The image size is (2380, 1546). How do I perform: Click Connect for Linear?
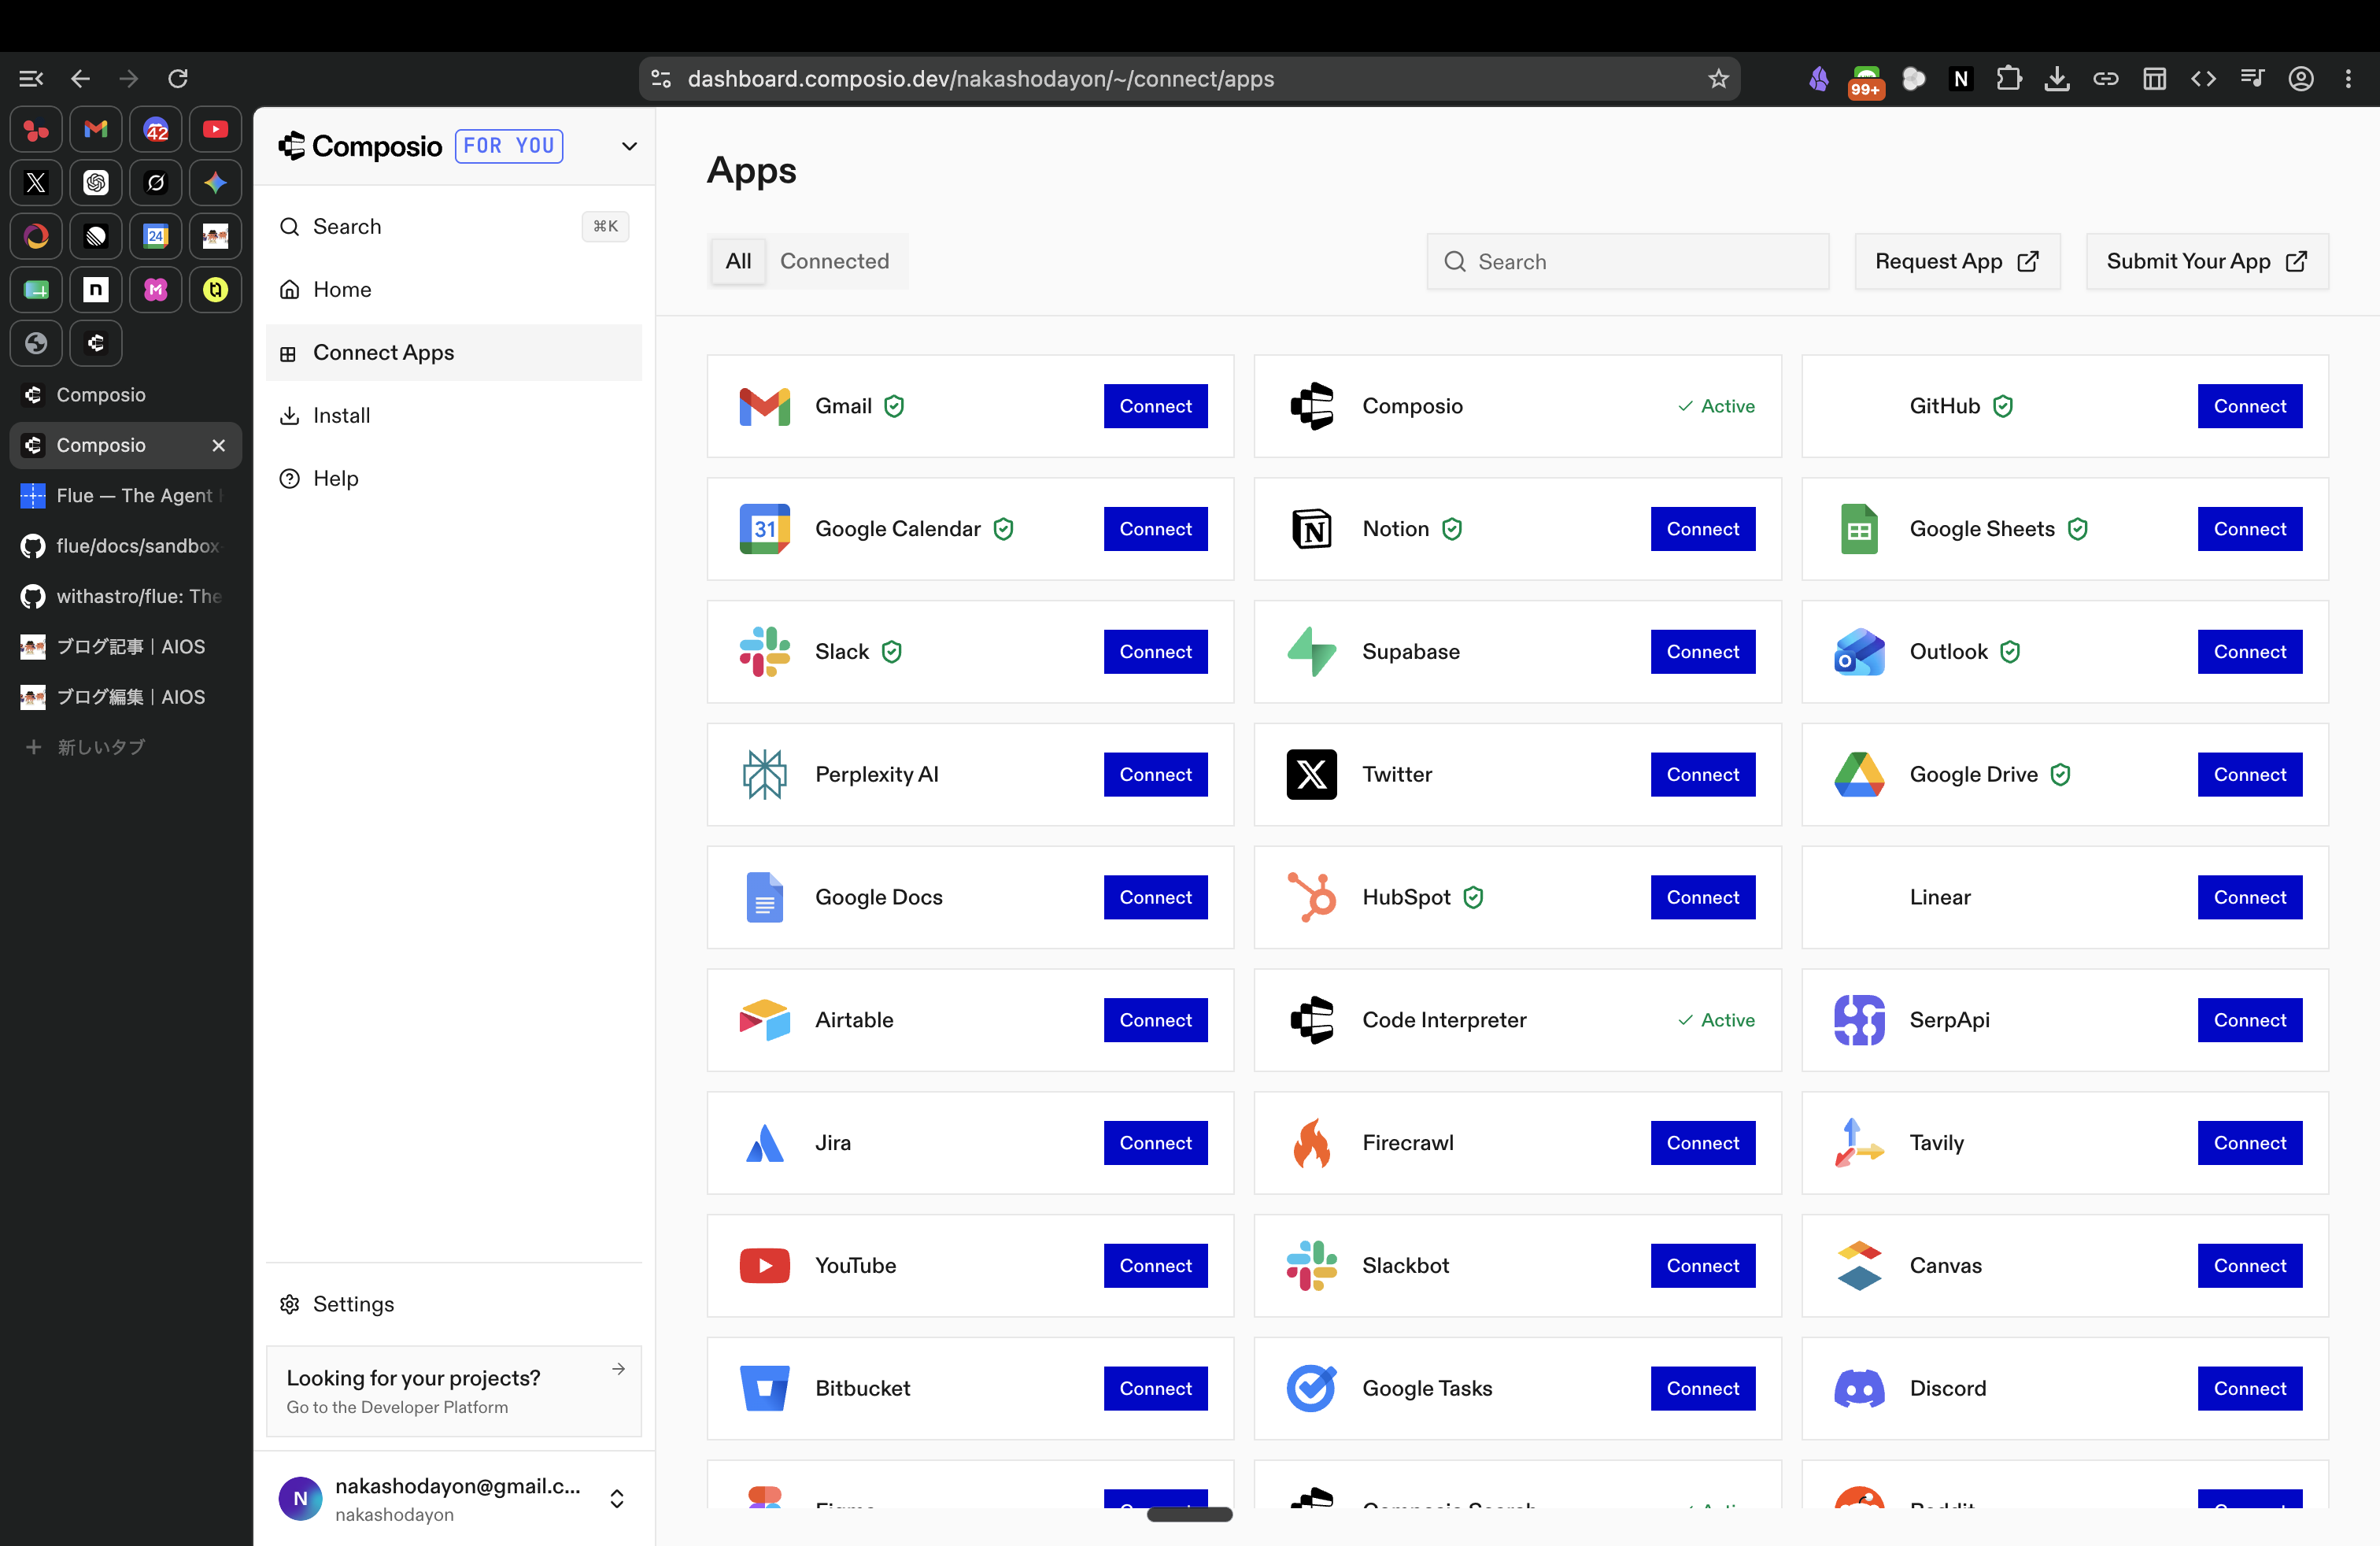(2249, 897)
